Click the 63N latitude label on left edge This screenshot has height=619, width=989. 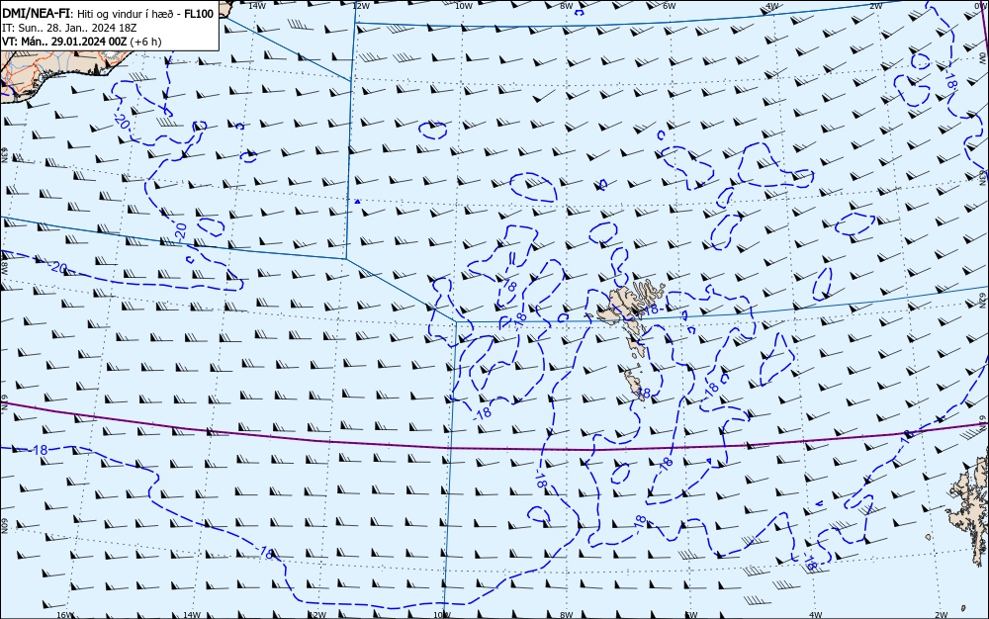4,155
